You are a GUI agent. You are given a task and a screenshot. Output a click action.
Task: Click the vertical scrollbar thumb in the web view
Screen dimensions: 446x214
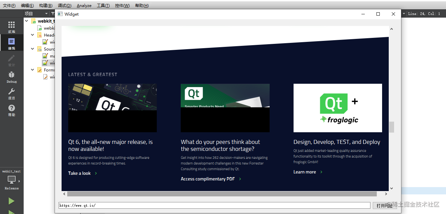[392, 127]
